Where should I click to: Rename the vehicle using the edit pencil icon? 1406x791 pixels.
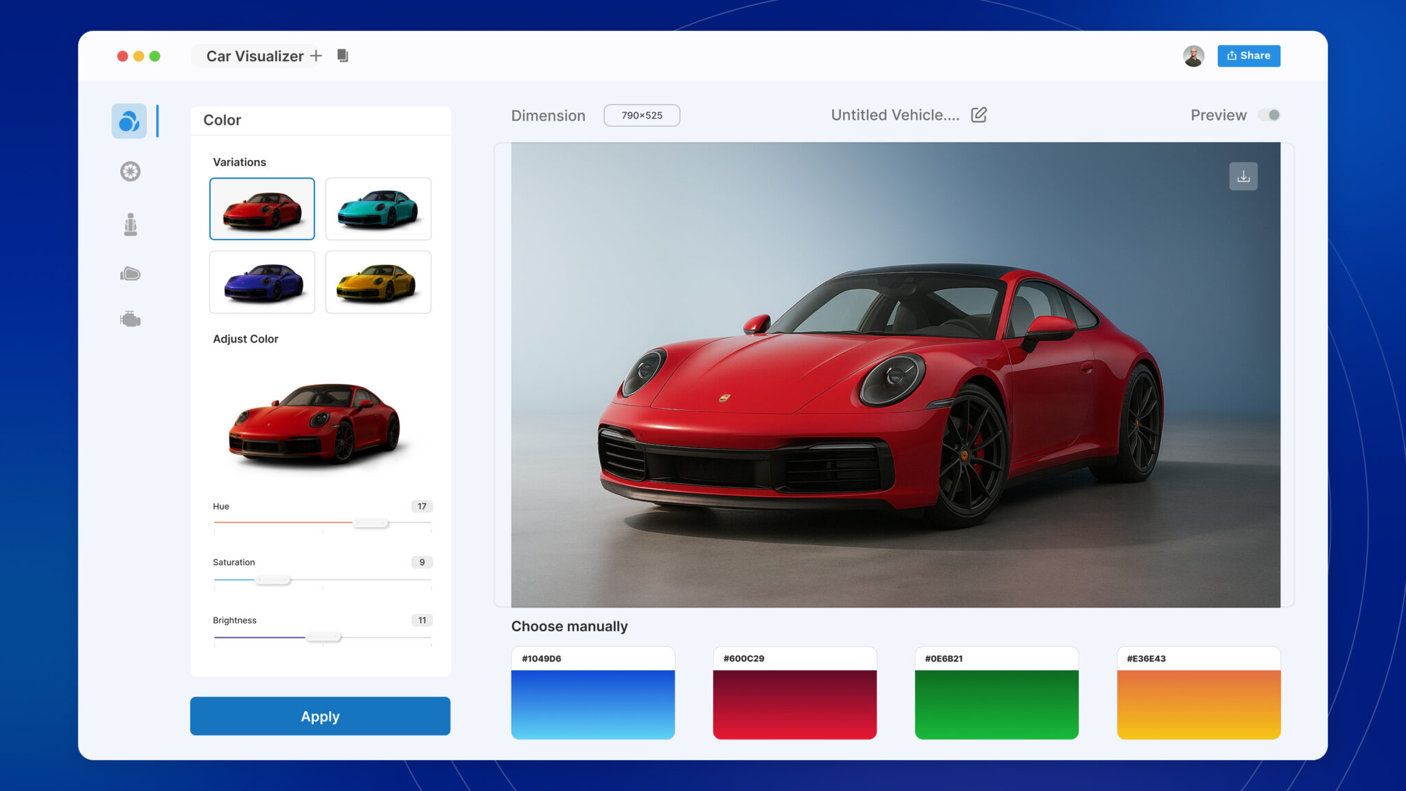(978, 115)
